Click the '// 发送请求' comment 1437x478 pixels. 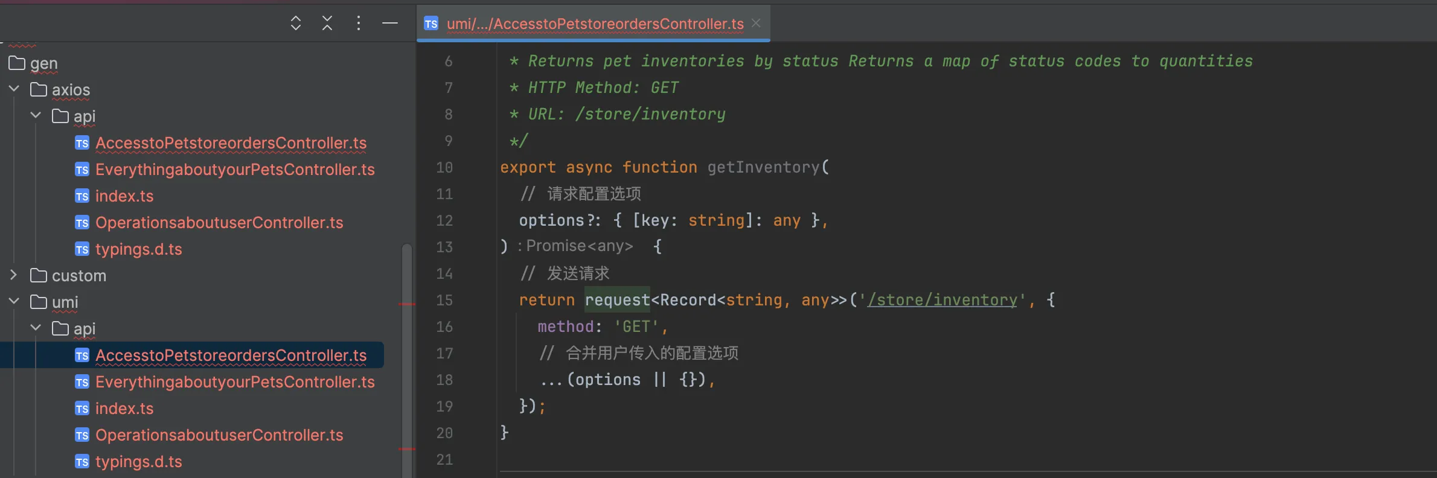(x=565, y=273)
